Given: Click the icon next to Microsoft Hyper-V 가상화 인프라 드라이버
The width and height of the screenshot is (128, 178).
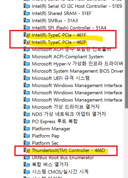Looking at the screenshot, I should pyautogui.click(x=27, y=64).
